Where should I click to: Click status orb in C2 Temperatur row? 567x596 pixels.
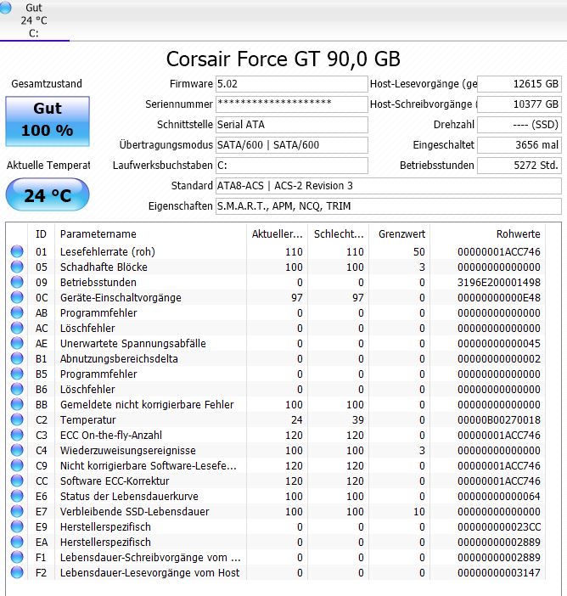click(17, 419)
